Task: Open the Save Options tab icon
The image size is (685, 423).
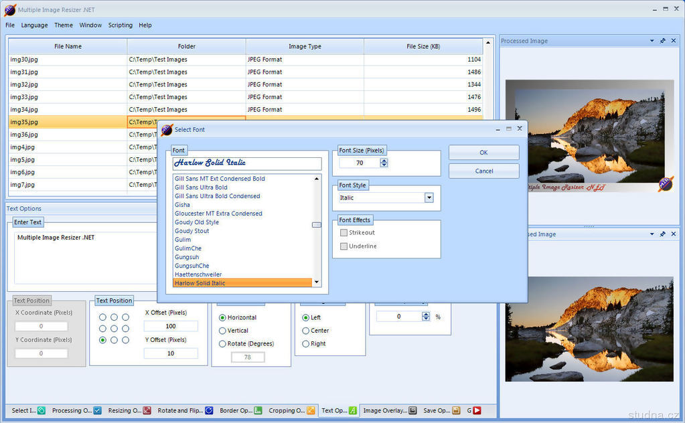Action: (456, 410)
